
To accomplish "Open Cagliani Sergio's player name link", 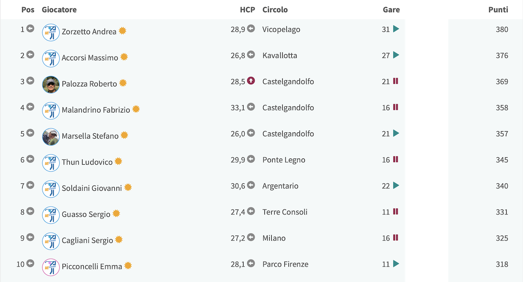I will 87,240.
